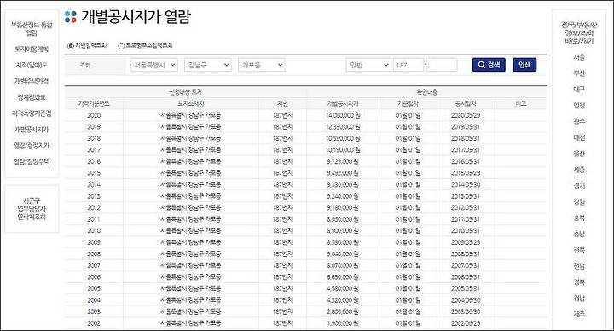Screen dimensions: 614x331
Task: Go to 인천 region link
Action: click(x=579, y=106)
